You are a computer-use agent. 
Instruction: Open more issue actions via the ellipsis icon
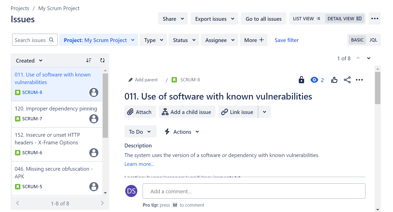coord(359,80)
